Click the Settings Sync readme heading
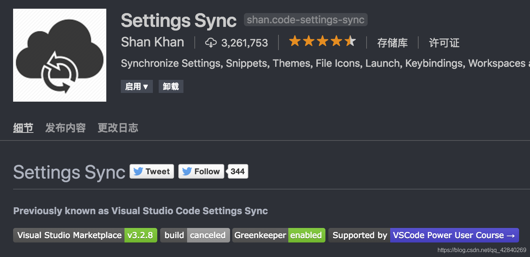This screenshot has height=257, width=530. click(69, 172)
